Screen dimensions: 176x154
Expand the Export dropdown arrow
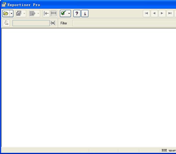coord(24,13)
